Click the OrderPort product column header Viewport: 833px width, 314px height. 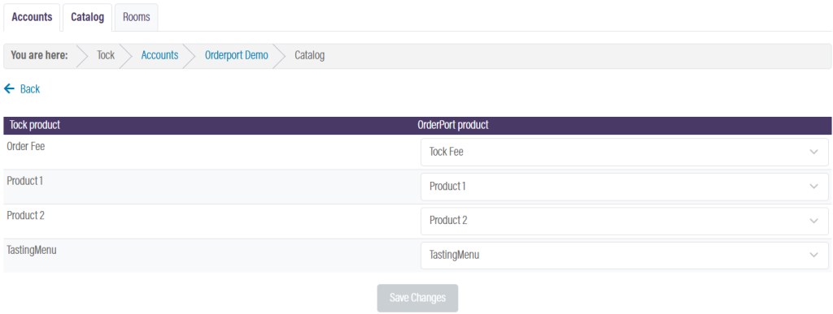pos(453,126)
